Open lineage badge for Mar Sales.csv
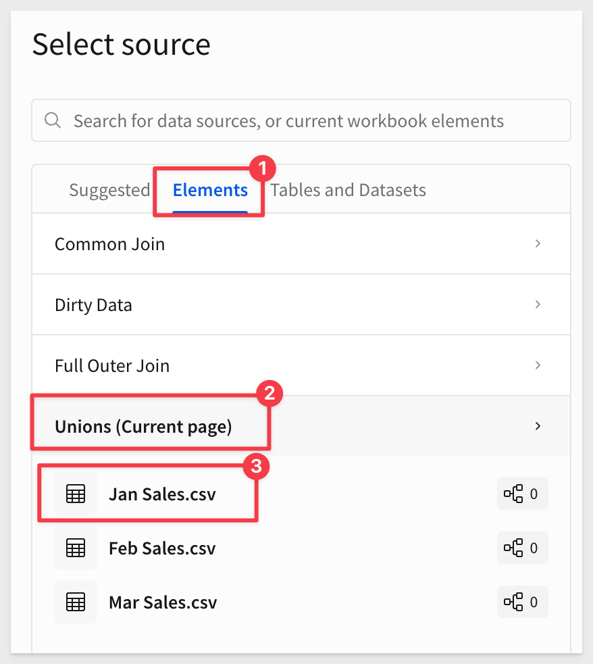 point(522,602)
